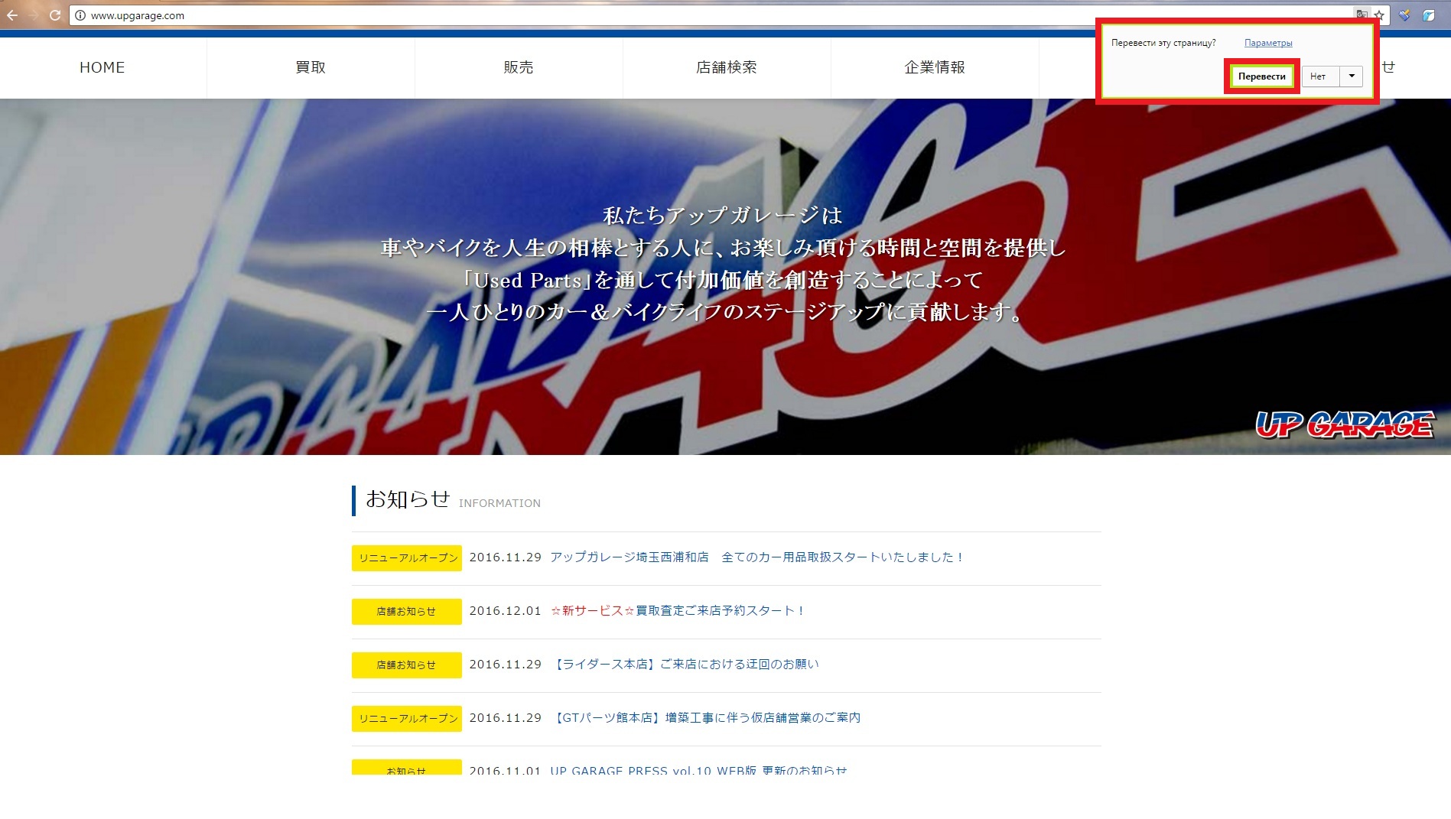This screenshot has height=819, width=1451.
Task: Click the date text 2016.12.01
Action: [x=505, y=611]
